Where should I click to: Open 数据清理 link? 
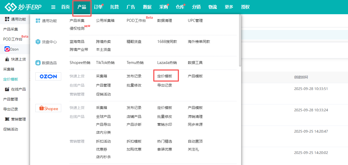[x=165, y=21]
